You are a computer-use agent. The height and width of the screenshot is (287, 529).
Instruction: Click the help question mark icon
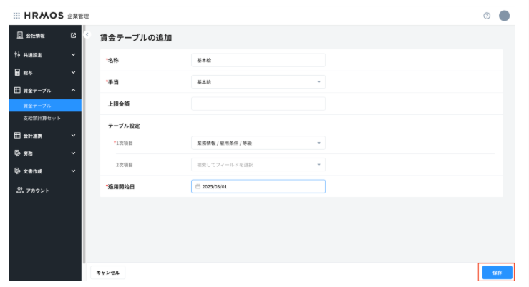487,16
